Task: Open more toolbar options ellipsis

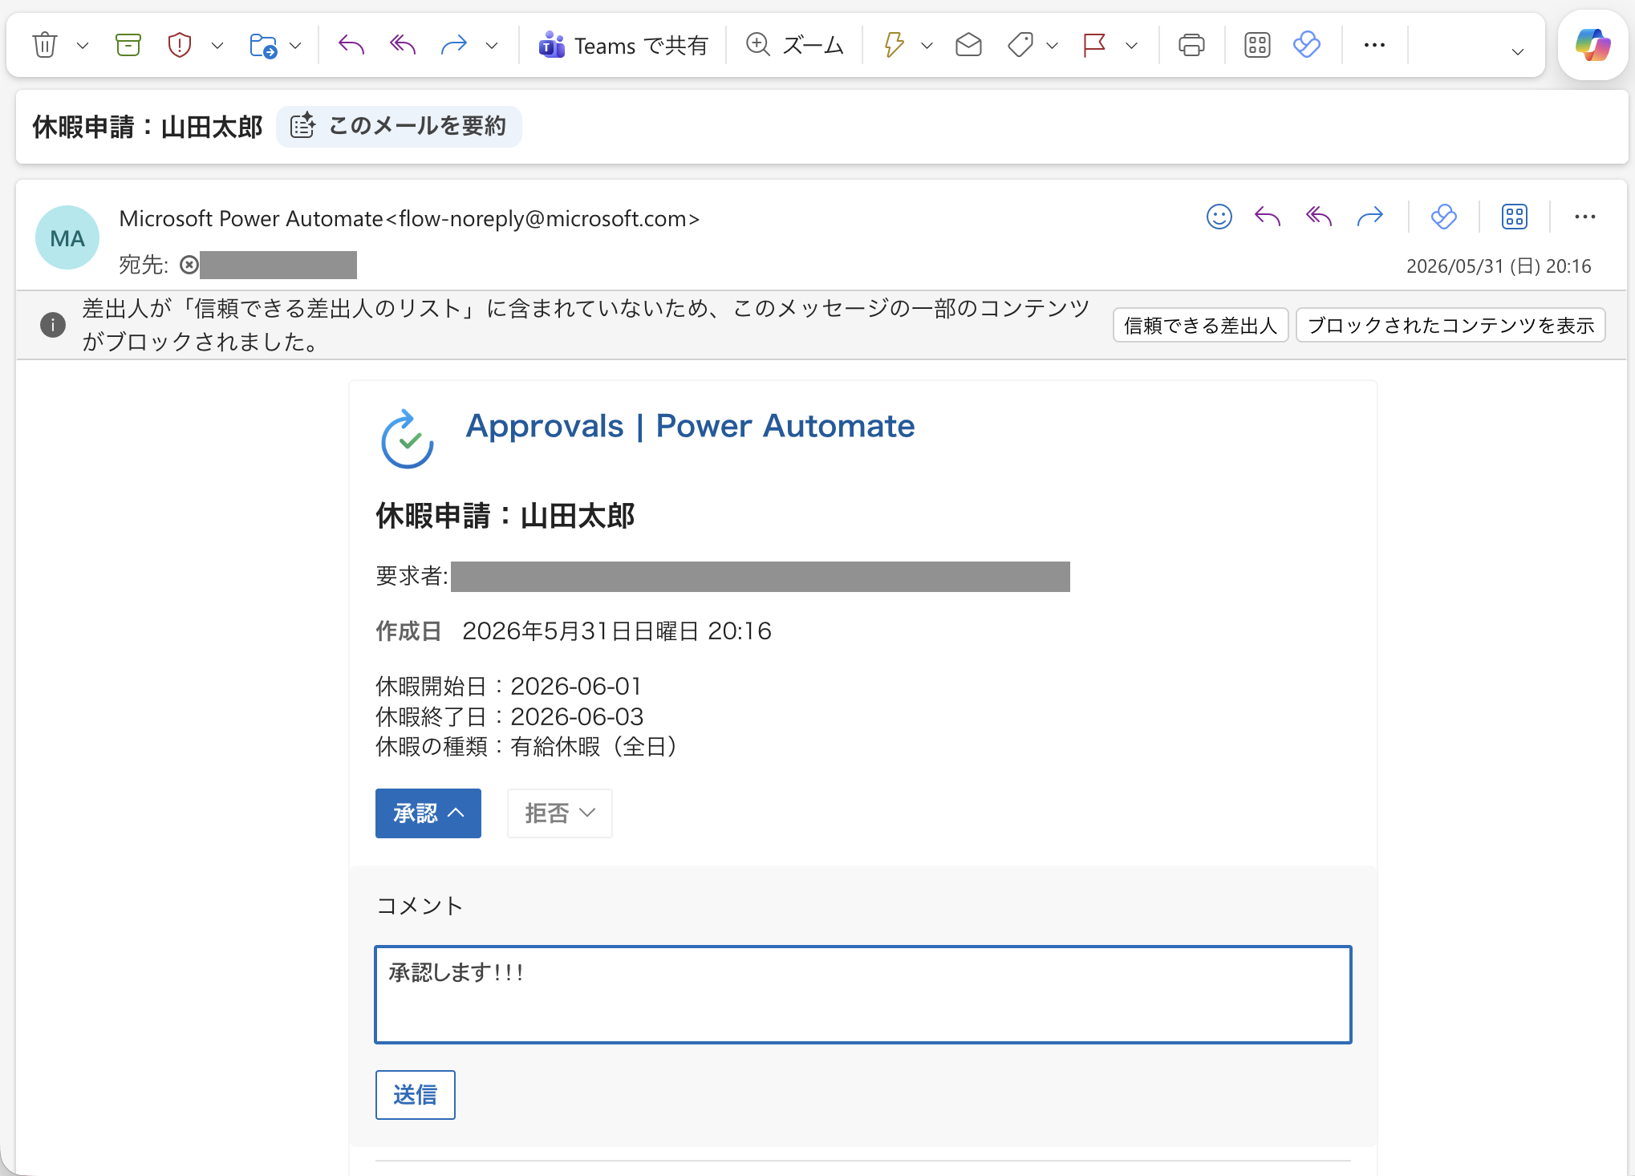Action: click(x=1374, y=45)
